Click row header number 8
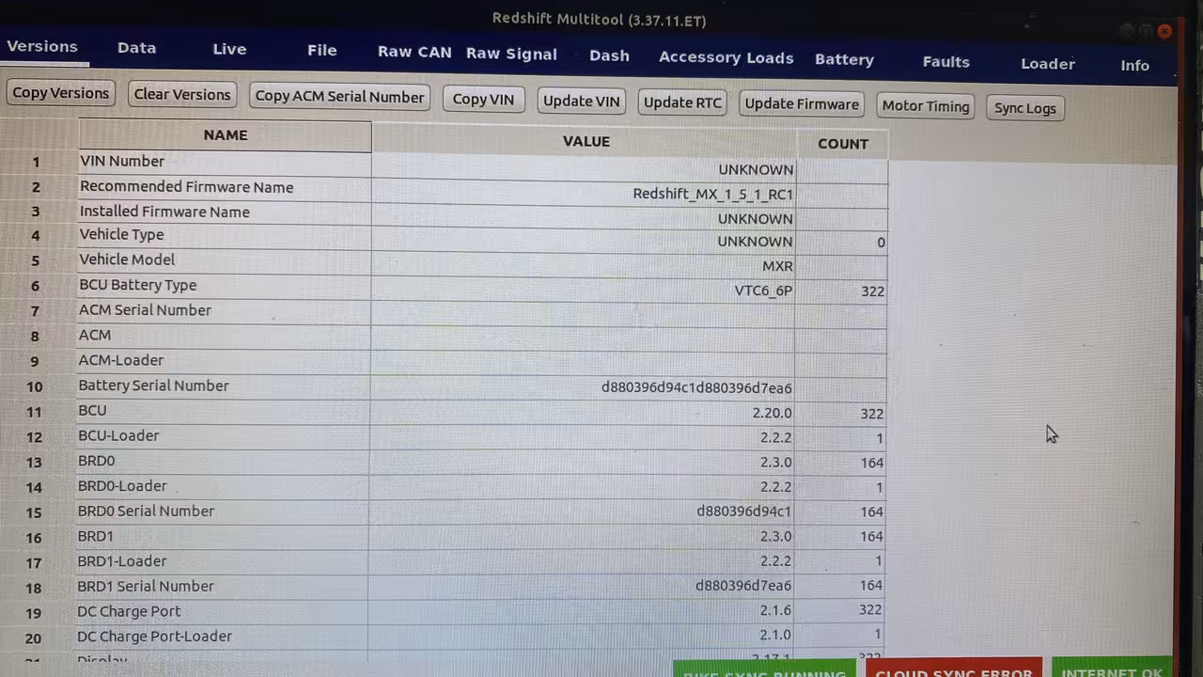This screenshot has height=677, width=1203. 35,337
